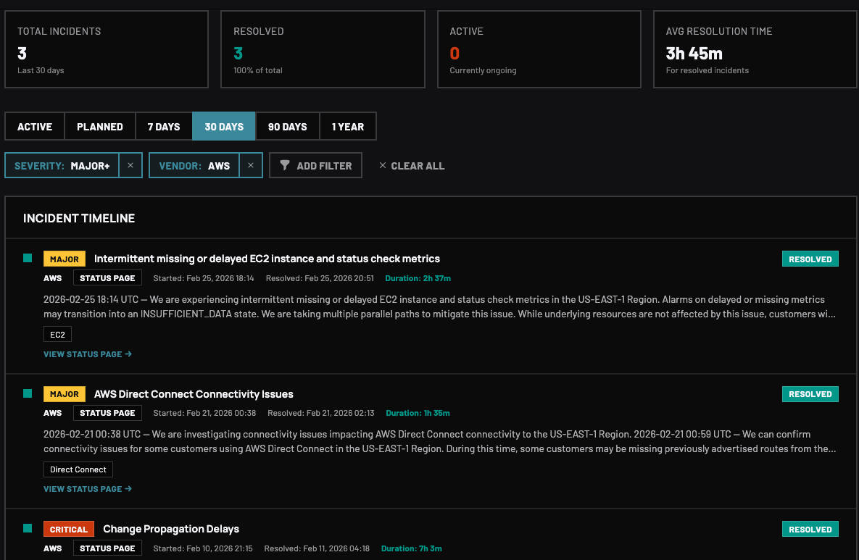This screenshot has height=560, width=859.
Task: Remove the SEVERITY: MAJOR+ filter chip
Action: (130, 165)
